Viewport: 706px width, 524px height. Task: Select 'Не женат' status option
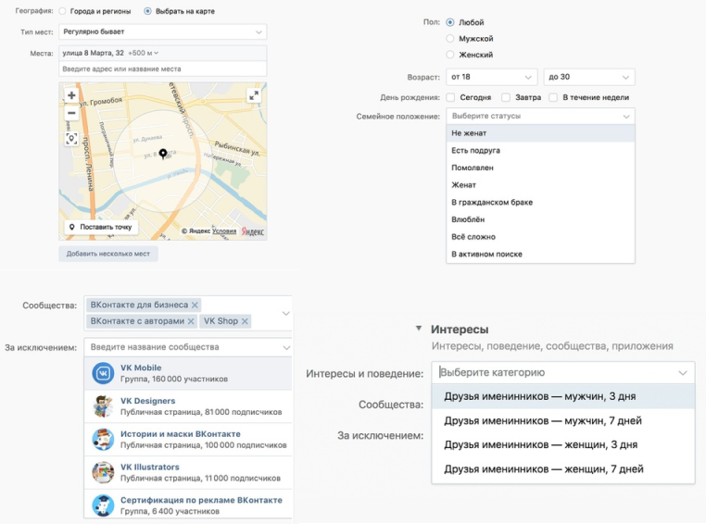tap(540, 133)
